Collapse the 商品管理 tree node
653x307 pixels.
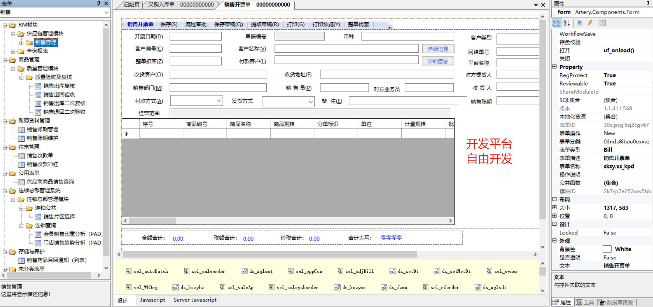tap(5, 60)
